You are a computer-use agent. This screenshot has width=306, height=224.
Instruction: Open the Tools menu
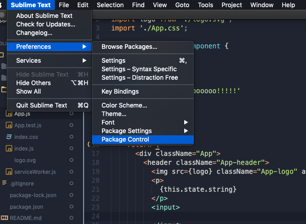coord(205,5)
